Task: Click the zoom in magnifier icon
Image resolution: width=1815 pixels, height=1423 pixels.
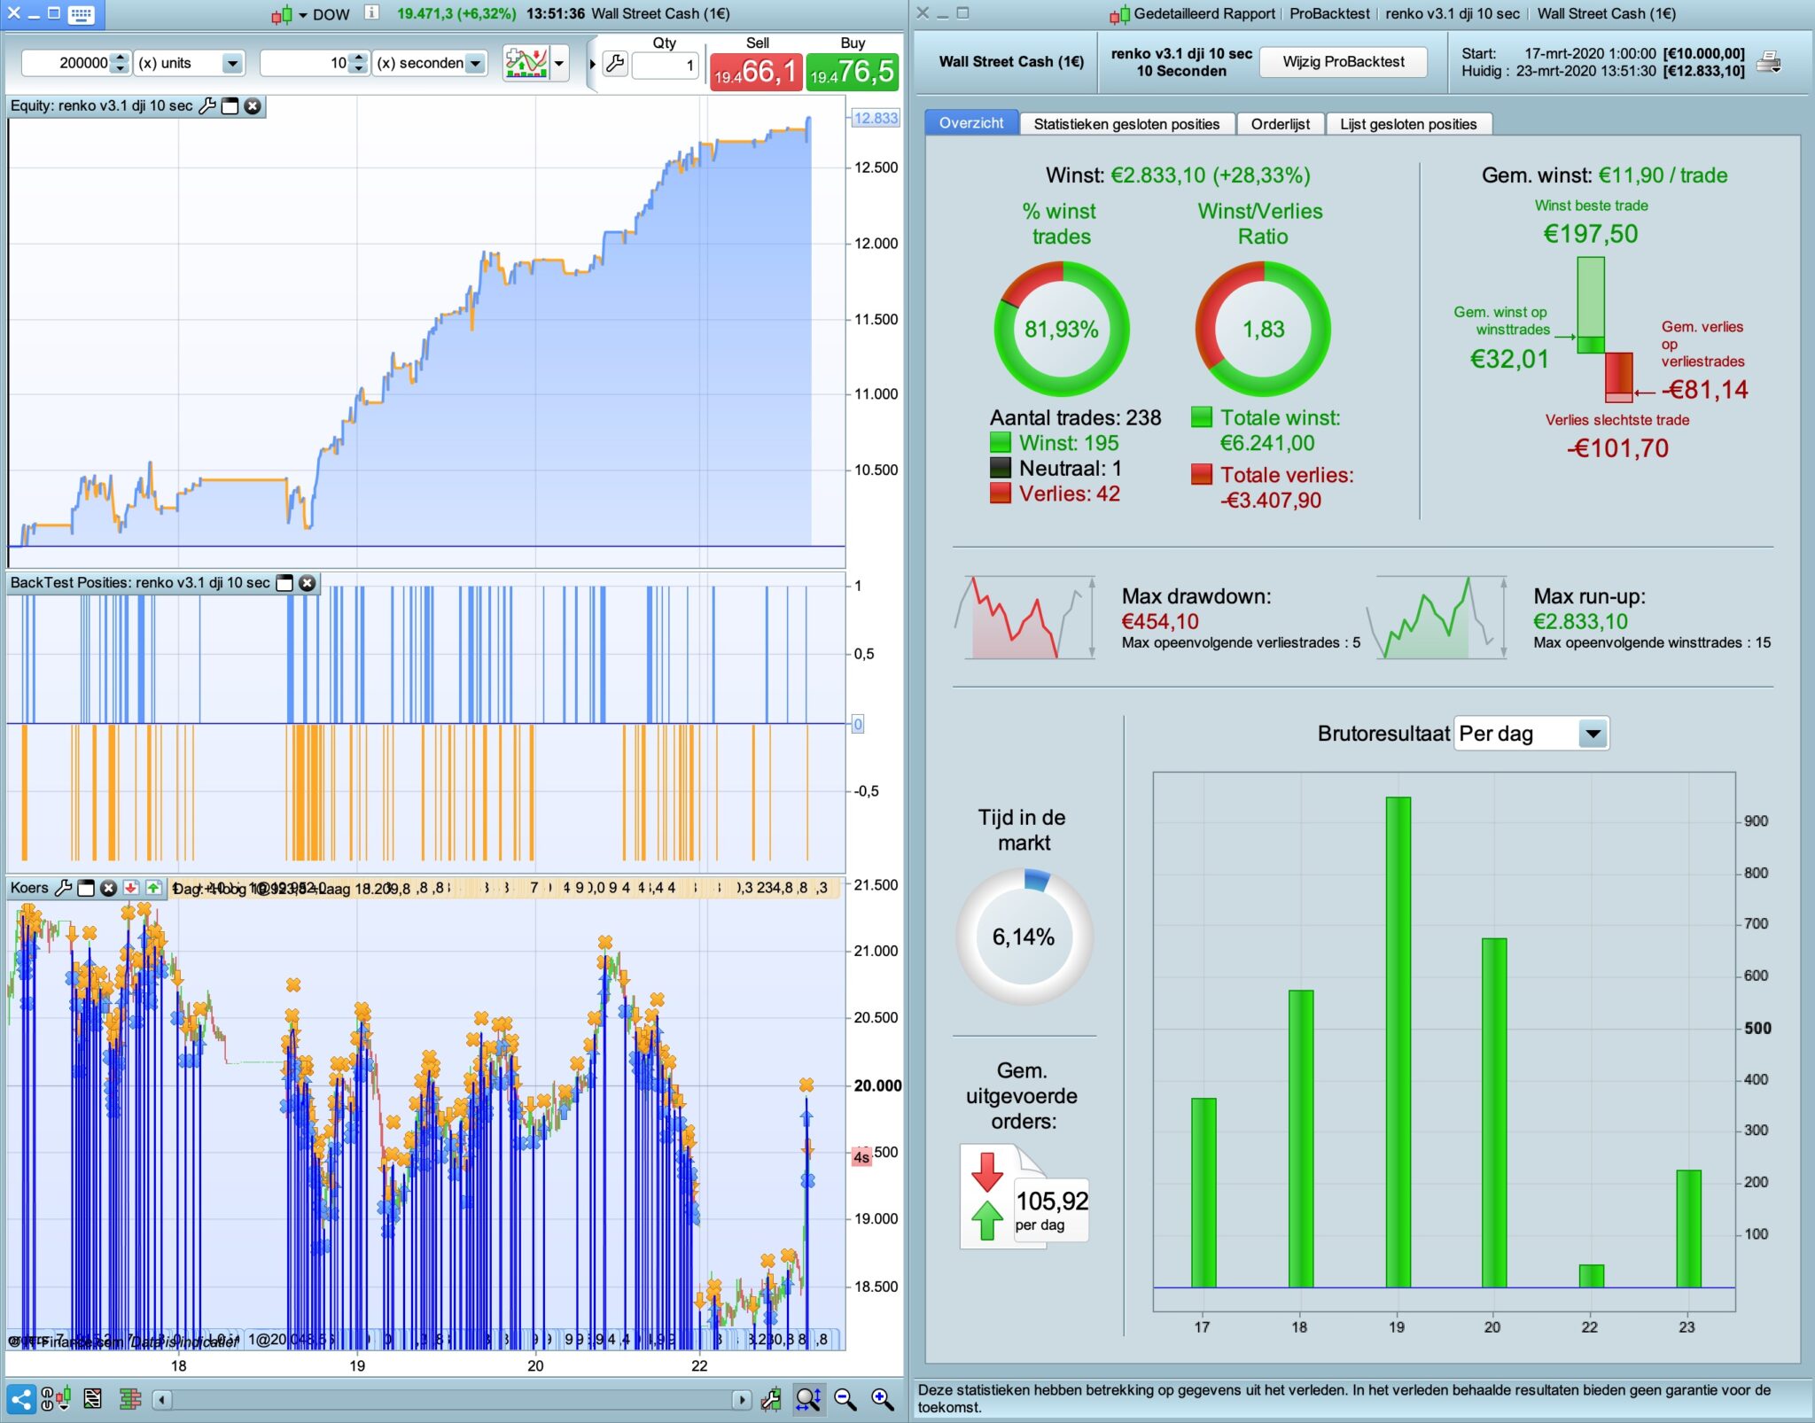Action: point(882,1399)
